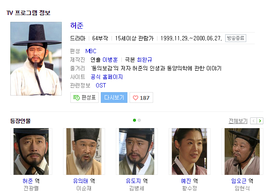
Task: Open the 허준 역 character thumbnail
Action: (x=31, y=151)
